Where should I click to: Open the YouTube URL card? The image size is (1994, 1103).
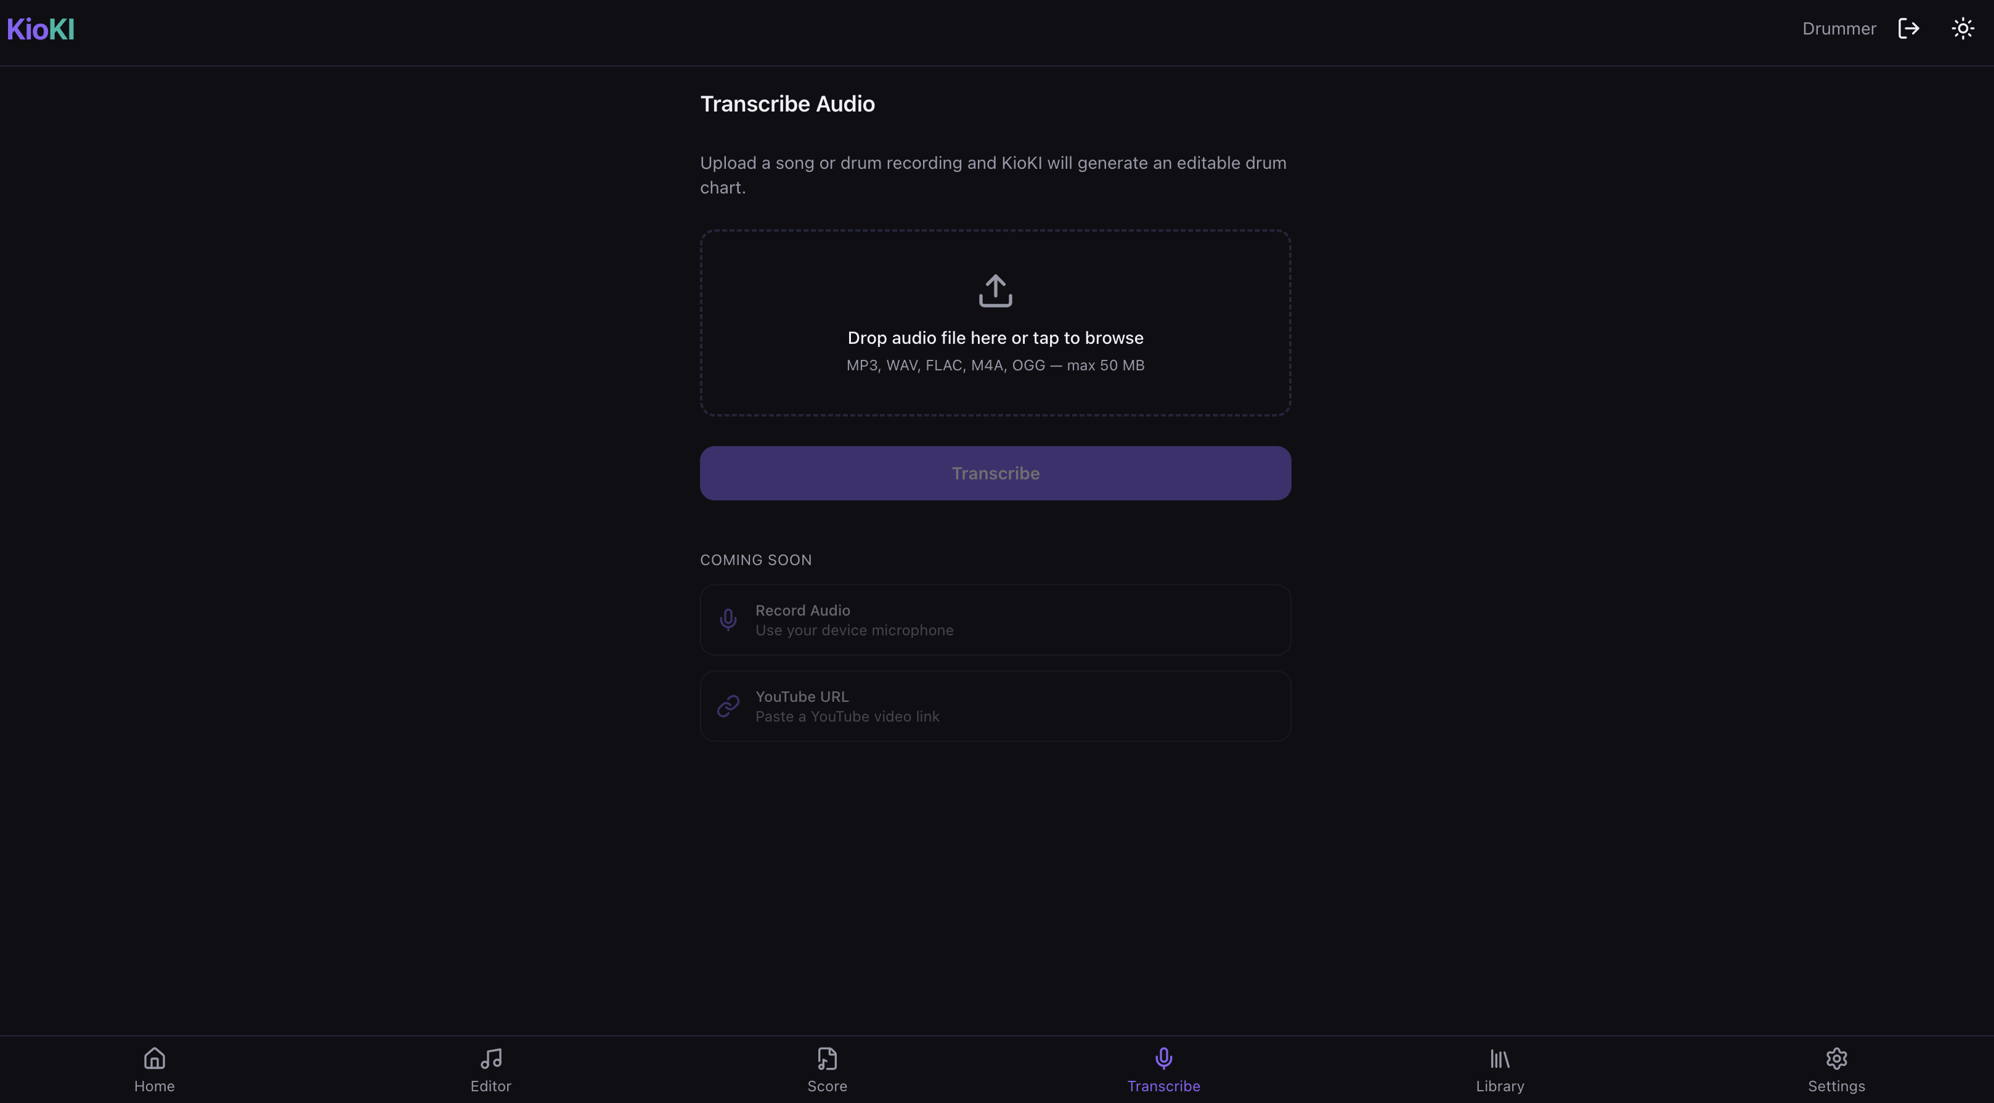click(995, 705)
